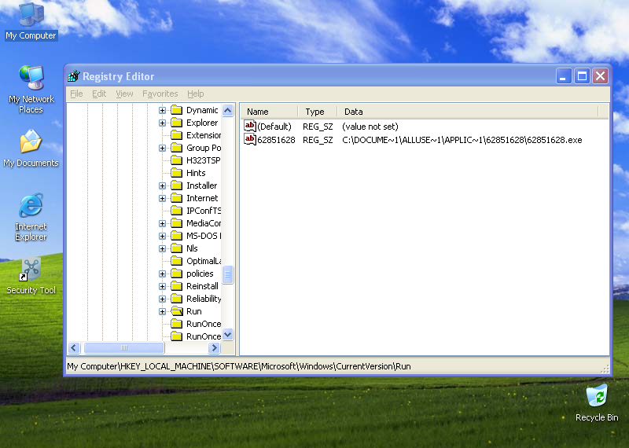This screenshot has width=629, height=448.
Task: Click the tree scroll left arrow
Action: [74, 347]
